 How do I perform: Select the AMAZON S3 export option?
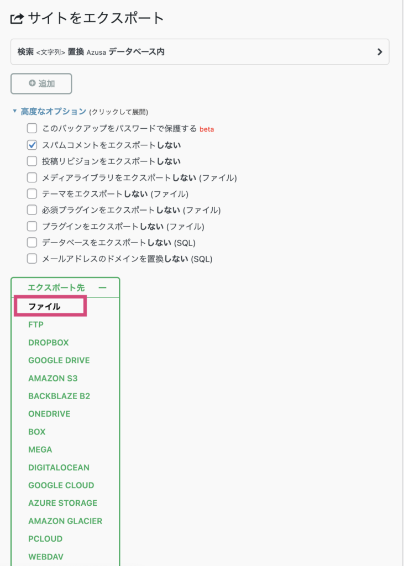(x=53, y=378)
